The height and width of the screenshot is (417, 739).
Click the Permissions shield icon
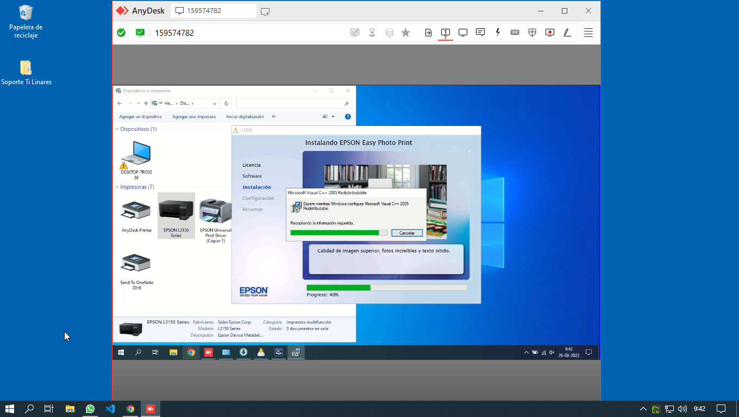(533, 33)
